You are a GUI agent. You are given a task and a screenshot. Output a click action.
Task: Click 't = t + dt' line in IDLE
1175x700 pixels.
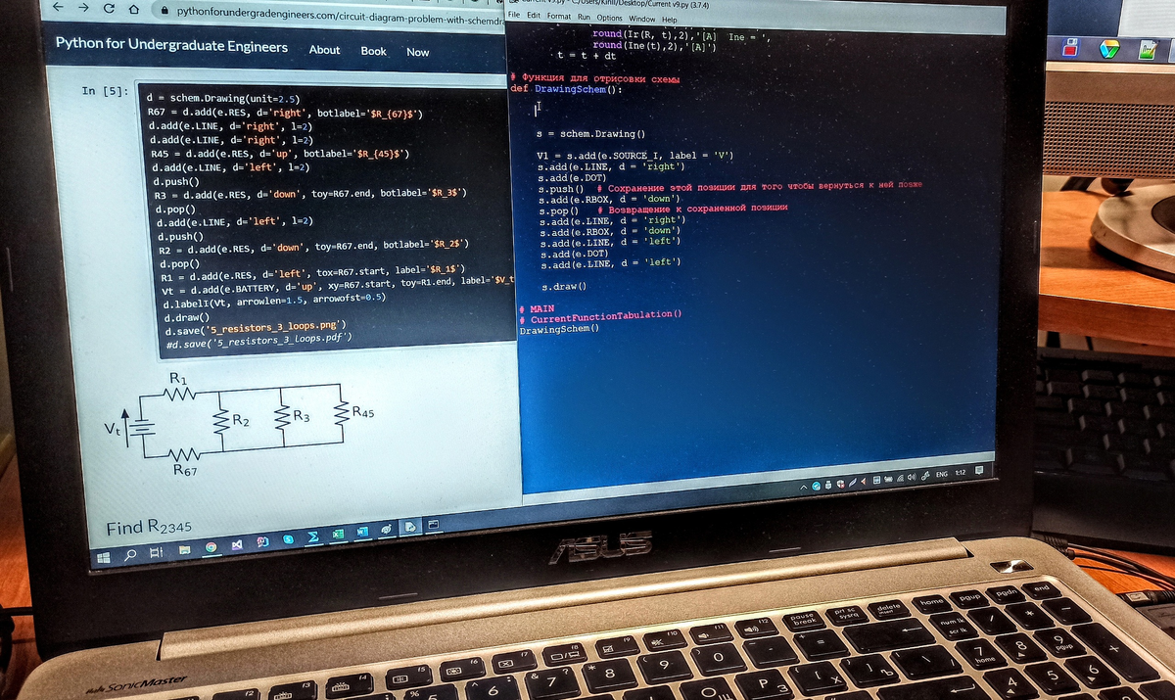(x=587, y=56)
